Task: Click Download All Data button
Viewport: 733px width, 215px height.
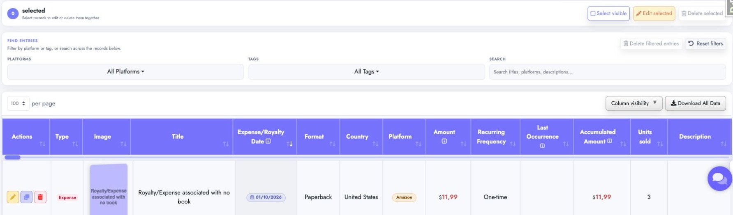Action: [696, 103]
